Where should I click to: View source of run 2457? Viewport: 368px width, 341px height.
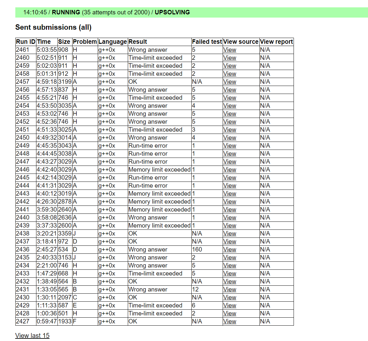point(230,82)
